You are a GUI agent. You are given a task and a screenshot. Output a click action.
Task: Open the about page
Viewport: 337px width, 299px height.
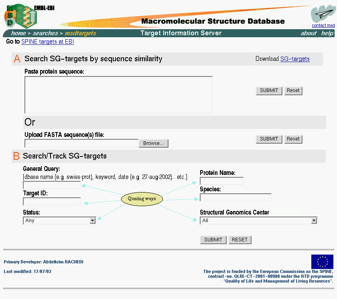coord(309,33)
